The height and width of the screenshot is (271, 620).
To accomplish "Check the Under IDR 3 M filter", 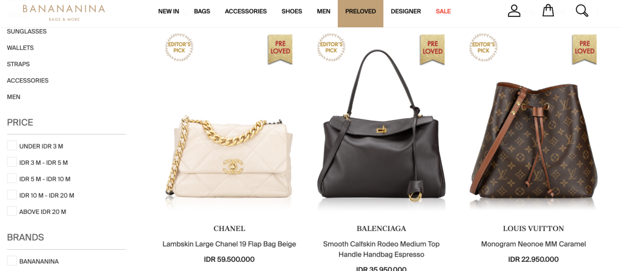I will [x=12, y=146].
